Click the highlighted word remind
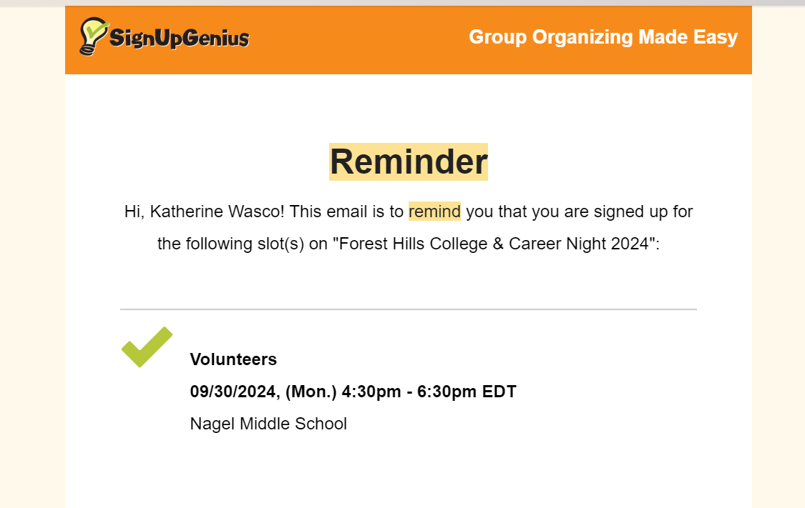Viewport: 805px width, 508px height. coord(434,211)
